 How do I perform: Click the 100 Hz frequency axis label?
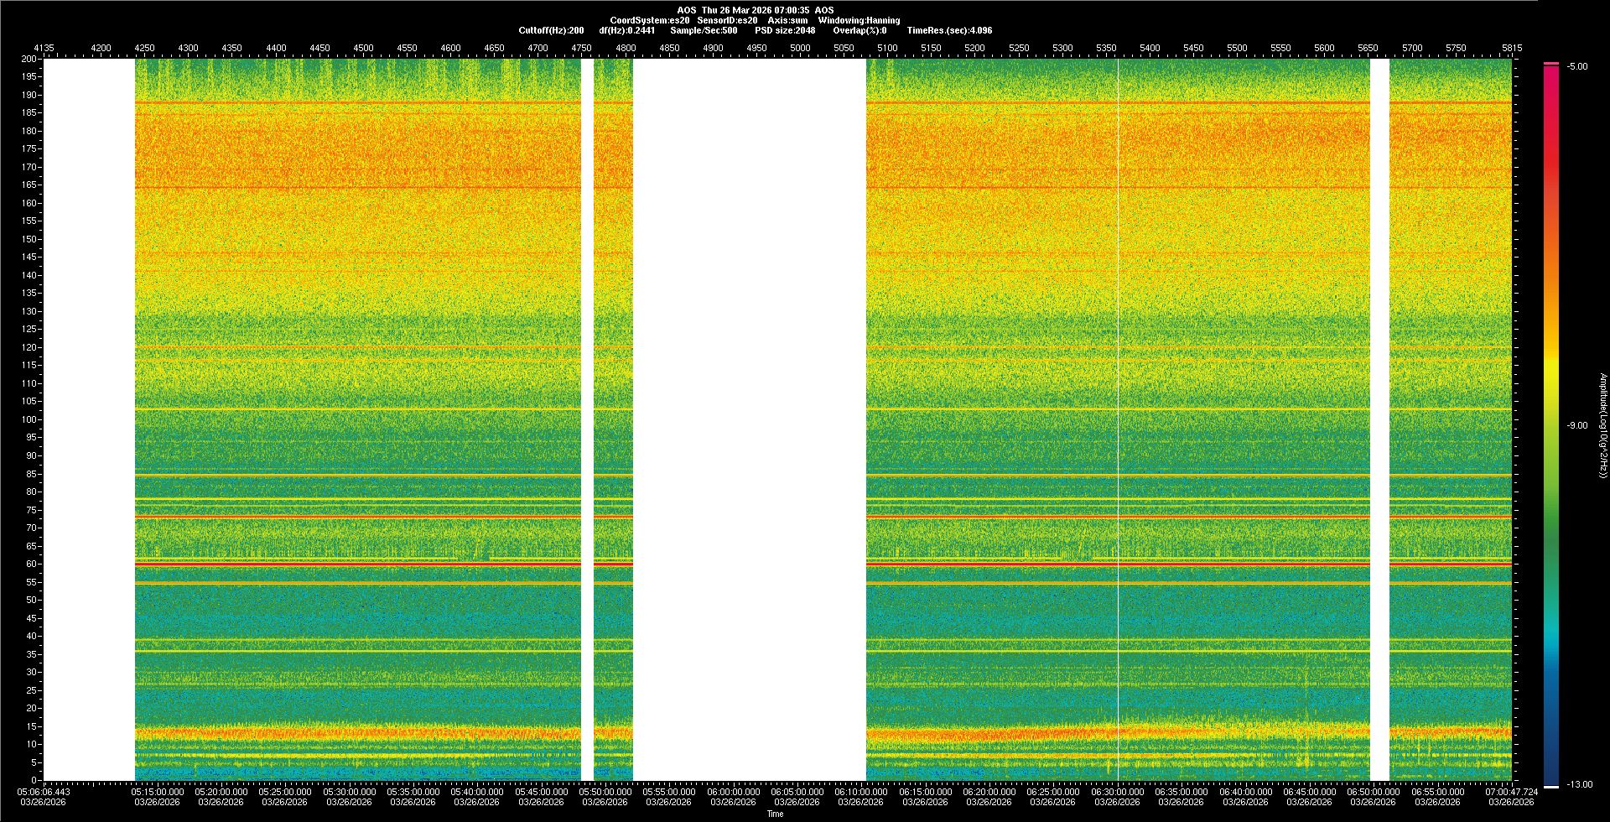coord(29,419)
